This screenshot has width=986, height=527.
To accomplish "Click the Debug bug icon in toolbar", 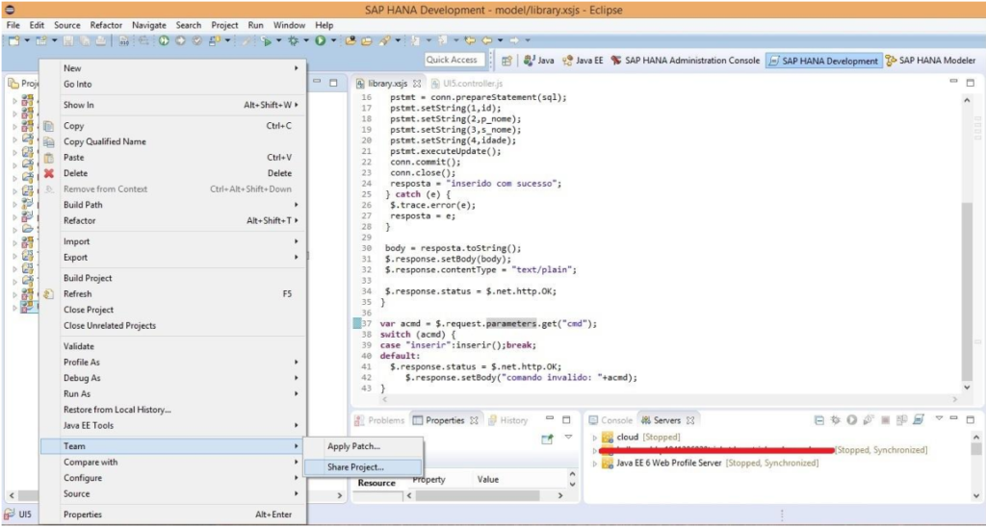I will tap(293, 40).
